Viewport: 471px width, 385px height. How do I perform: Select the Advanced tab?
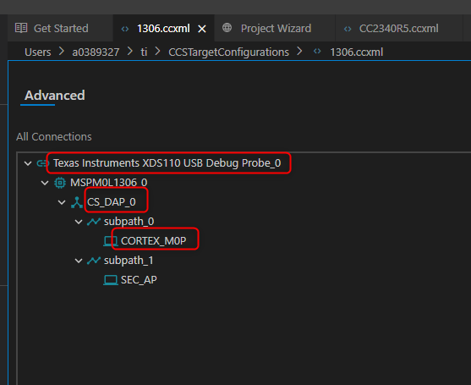click(54, 96)
